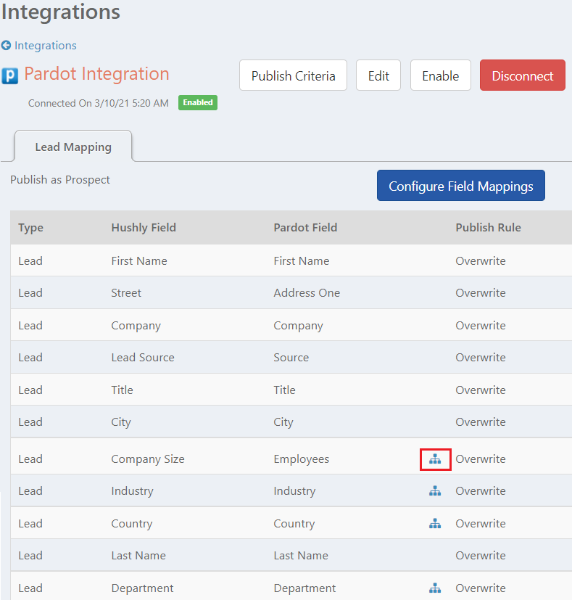Click the back arrow icon beside Integrations link
Image resolution: width=572 pixels, height=600 pixels.
tap(6, 46)
